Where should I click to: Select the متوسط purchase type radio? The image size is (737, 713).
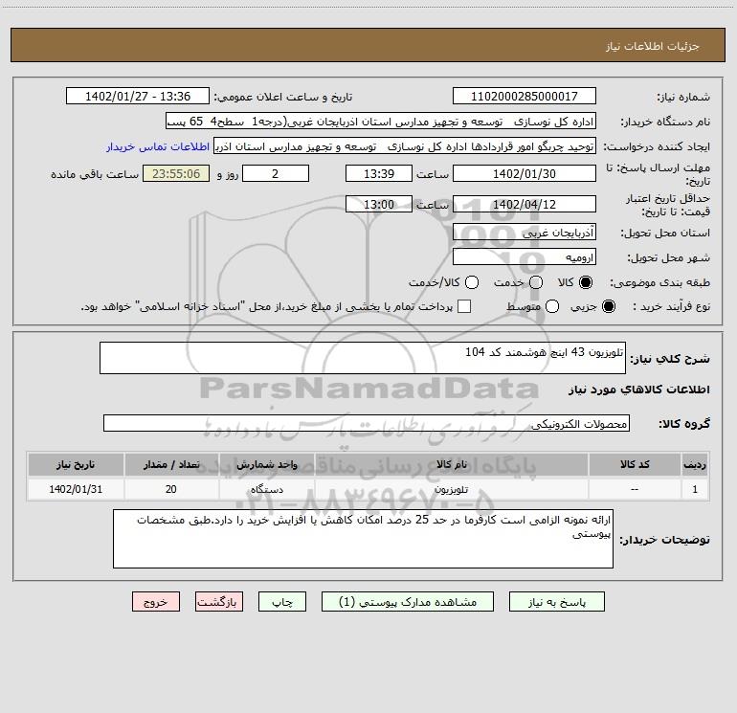click(552, 306)
